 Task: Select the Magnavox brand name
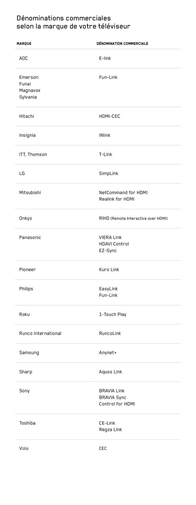click(x=30, y=90)
